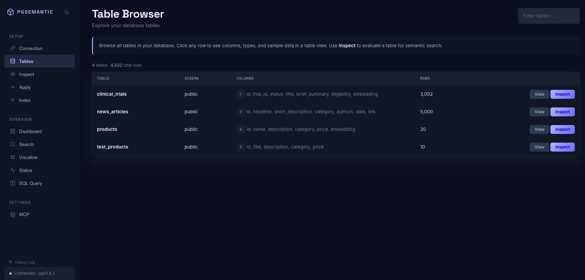Screen dimensions: 585x280
Task: Click the Debug Log bell icon
Action: coord(10,262)
